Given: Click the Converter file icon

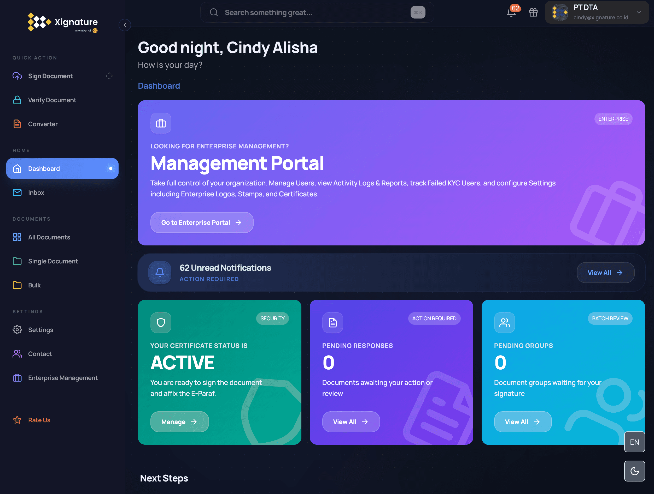Looking at the screenshot, I should (x=17, y=124).
